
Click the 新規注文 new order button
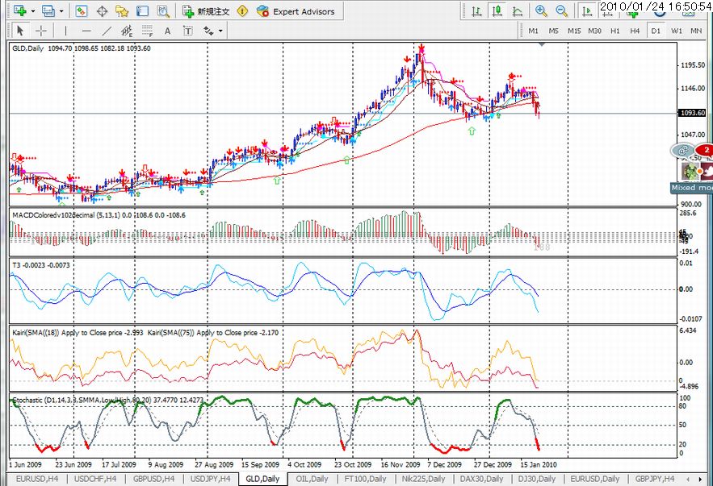206,11
